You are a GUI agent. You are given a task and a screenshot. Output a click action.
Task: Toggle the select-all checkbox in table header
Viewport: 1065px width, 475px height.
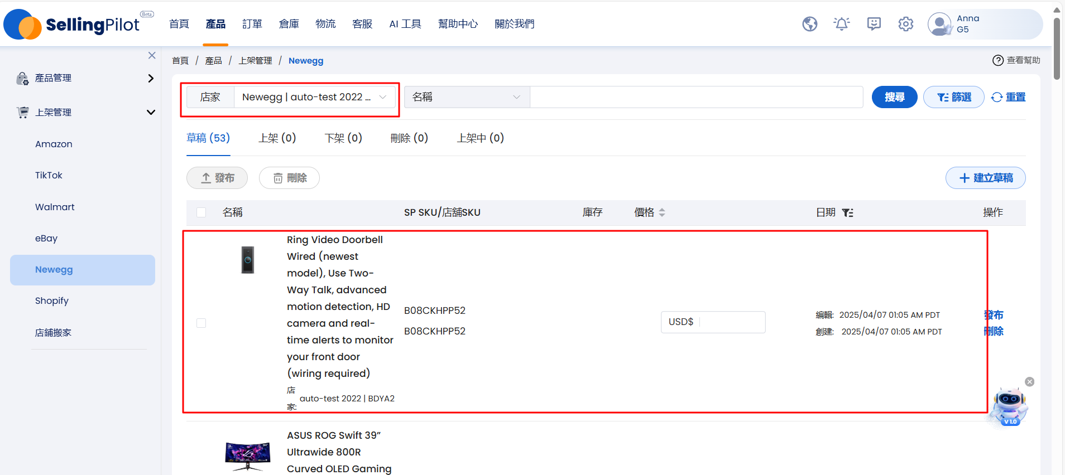coord(202,212)
